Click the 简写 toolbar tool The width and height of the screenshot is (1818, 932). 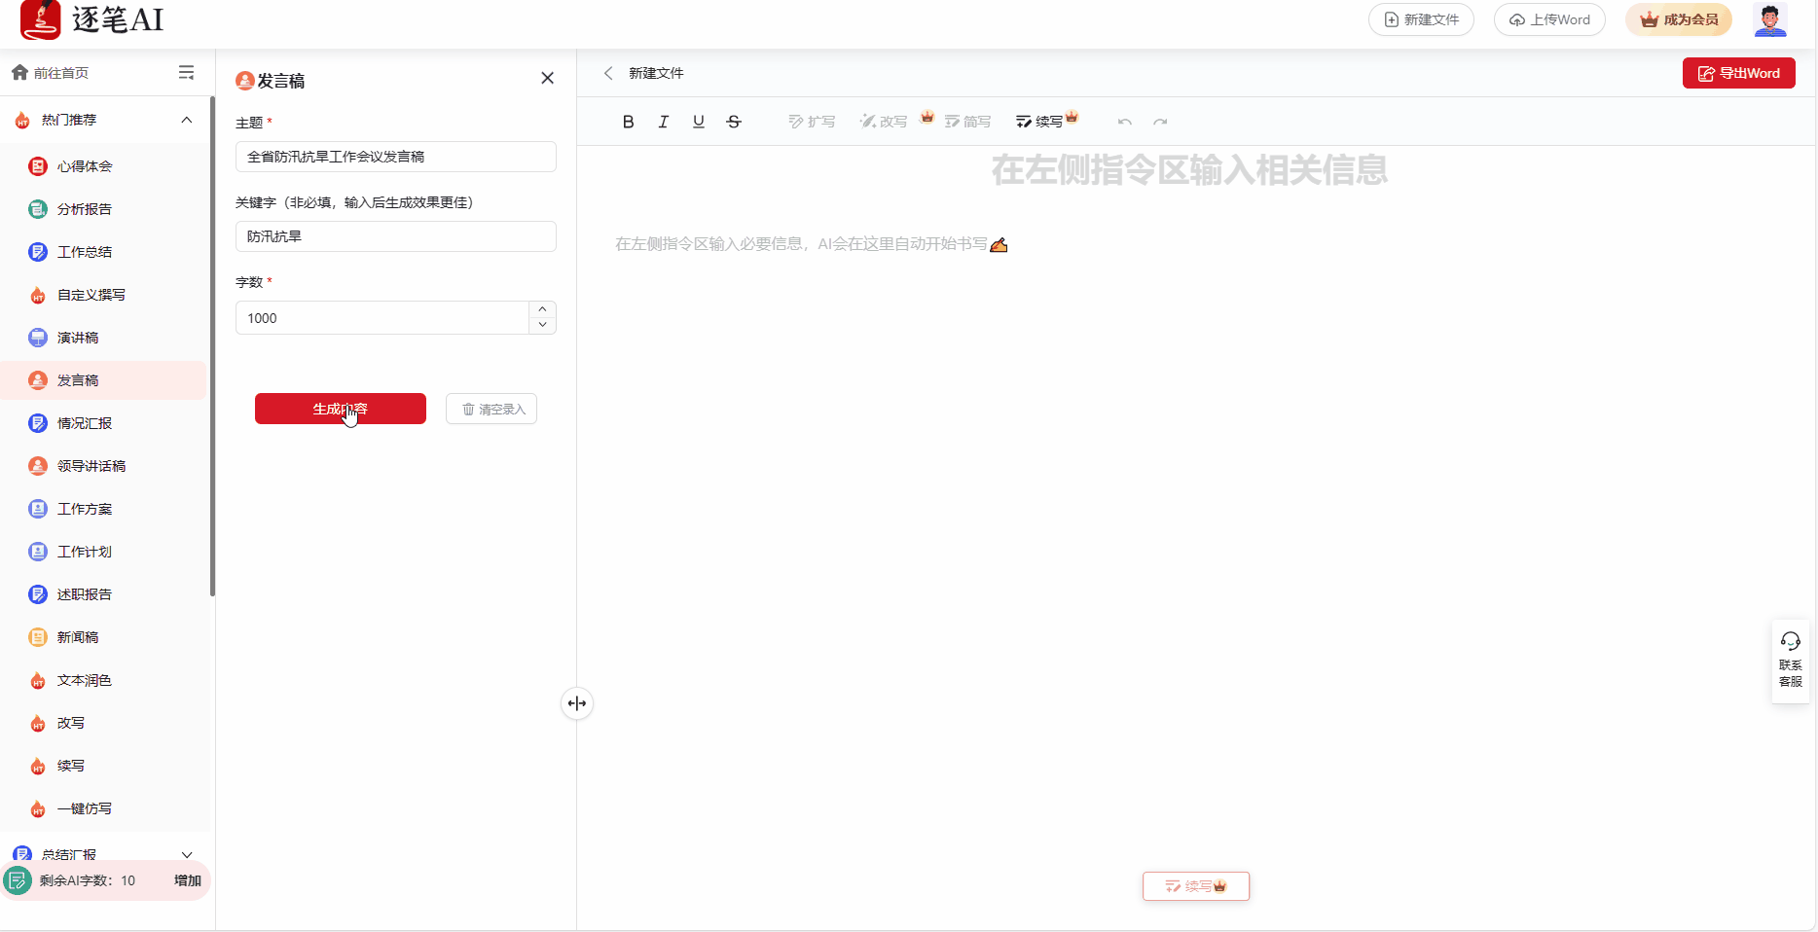point(967,122)
